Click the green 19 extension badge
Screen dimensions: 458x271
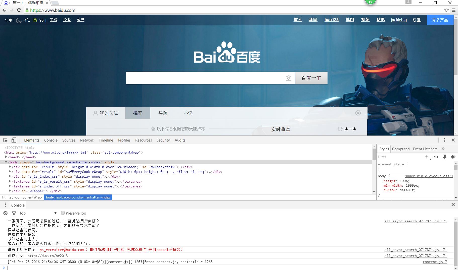370,2
